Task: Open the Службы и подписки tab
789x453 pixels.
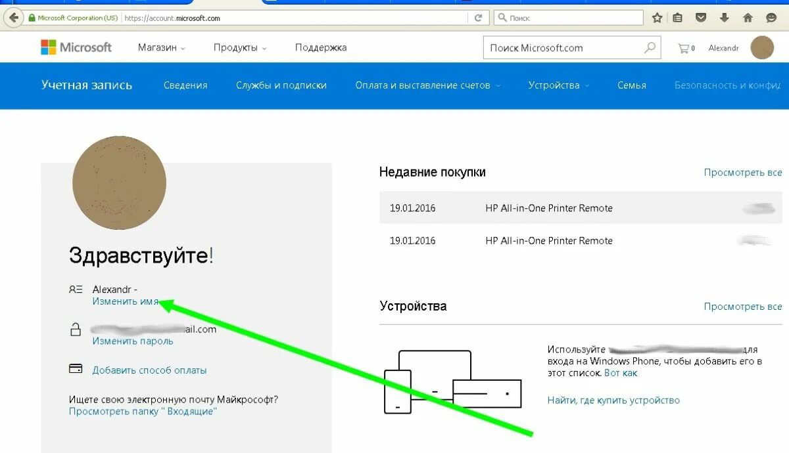Action: point(281,85)
